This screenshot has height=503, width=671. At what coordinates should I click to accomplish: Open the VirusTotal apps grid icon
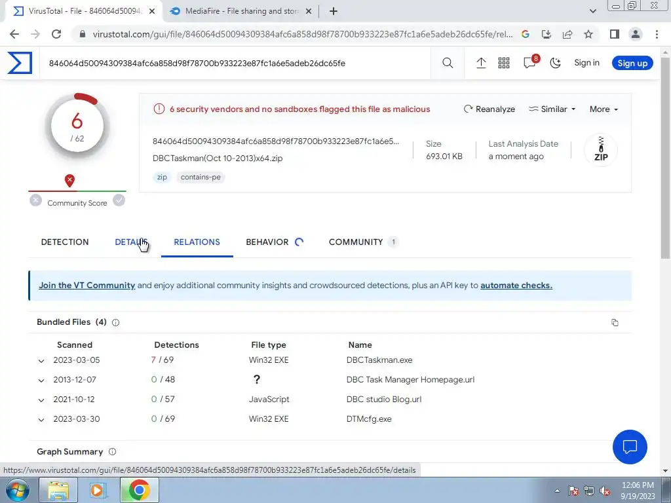click(x=504, y=63)
